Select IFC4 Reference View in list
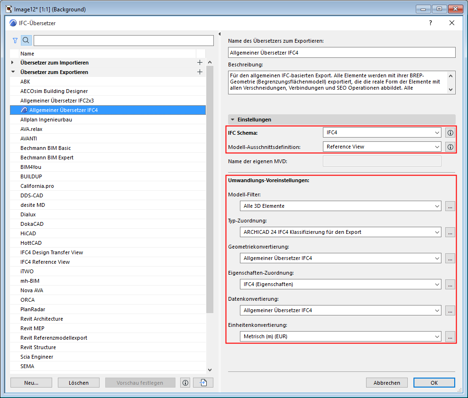Viewport: 468px width, 398px height. click(x=45, y=262)
